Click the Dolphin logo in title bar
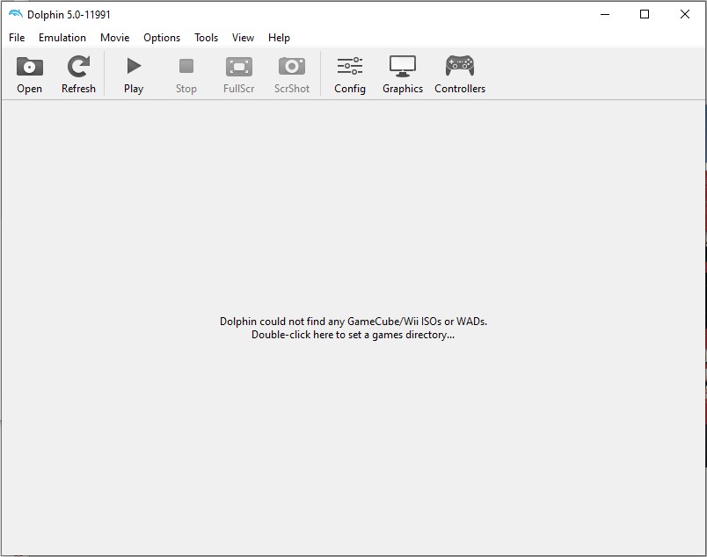707x557 pixels. click(15, 14)
